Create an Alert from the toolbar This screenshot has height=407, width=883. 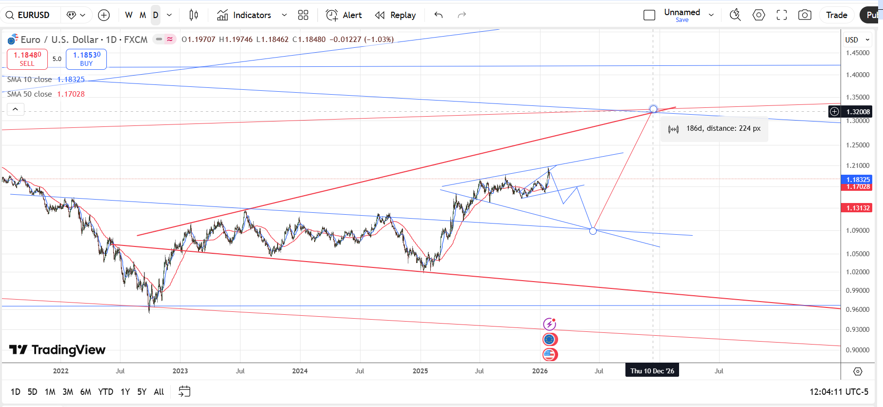point(344,15)
